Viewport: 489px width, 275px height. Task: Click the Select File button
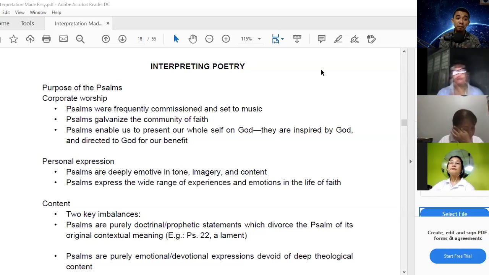(454, 214)
